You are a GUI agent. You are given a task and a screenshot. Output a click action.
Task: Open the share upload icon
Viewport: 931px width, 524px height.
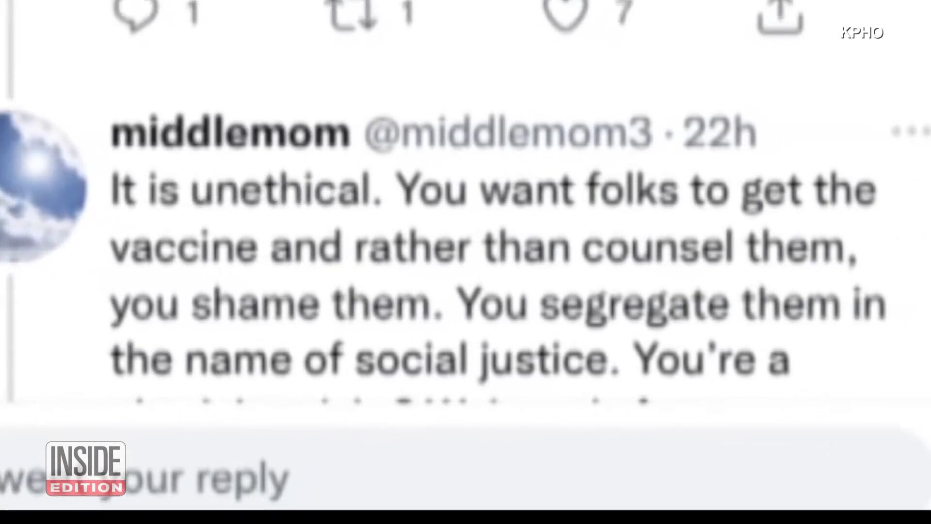(780, 17)
